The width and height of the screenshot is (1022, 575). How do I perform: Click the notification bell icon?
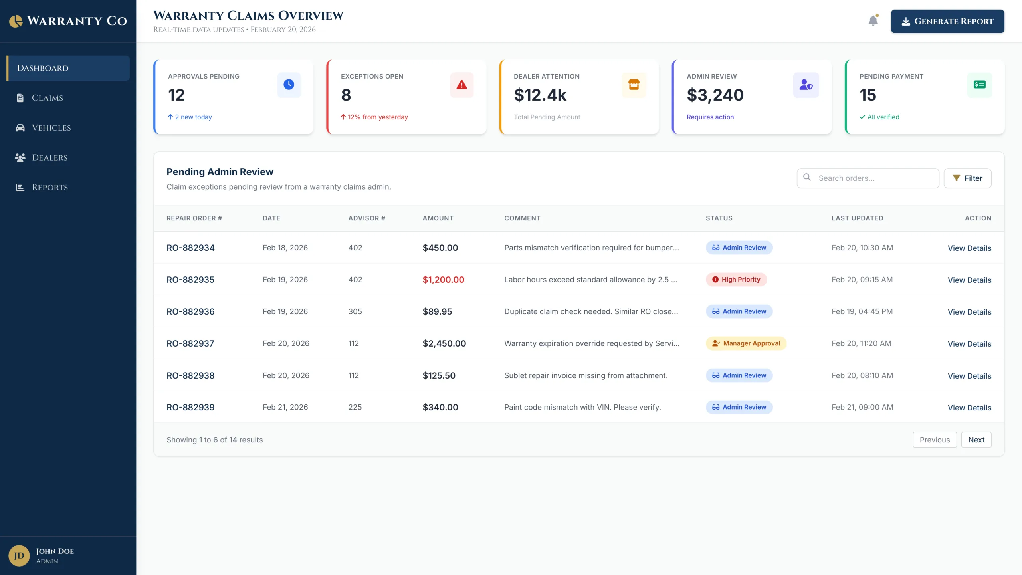[873, 21]
